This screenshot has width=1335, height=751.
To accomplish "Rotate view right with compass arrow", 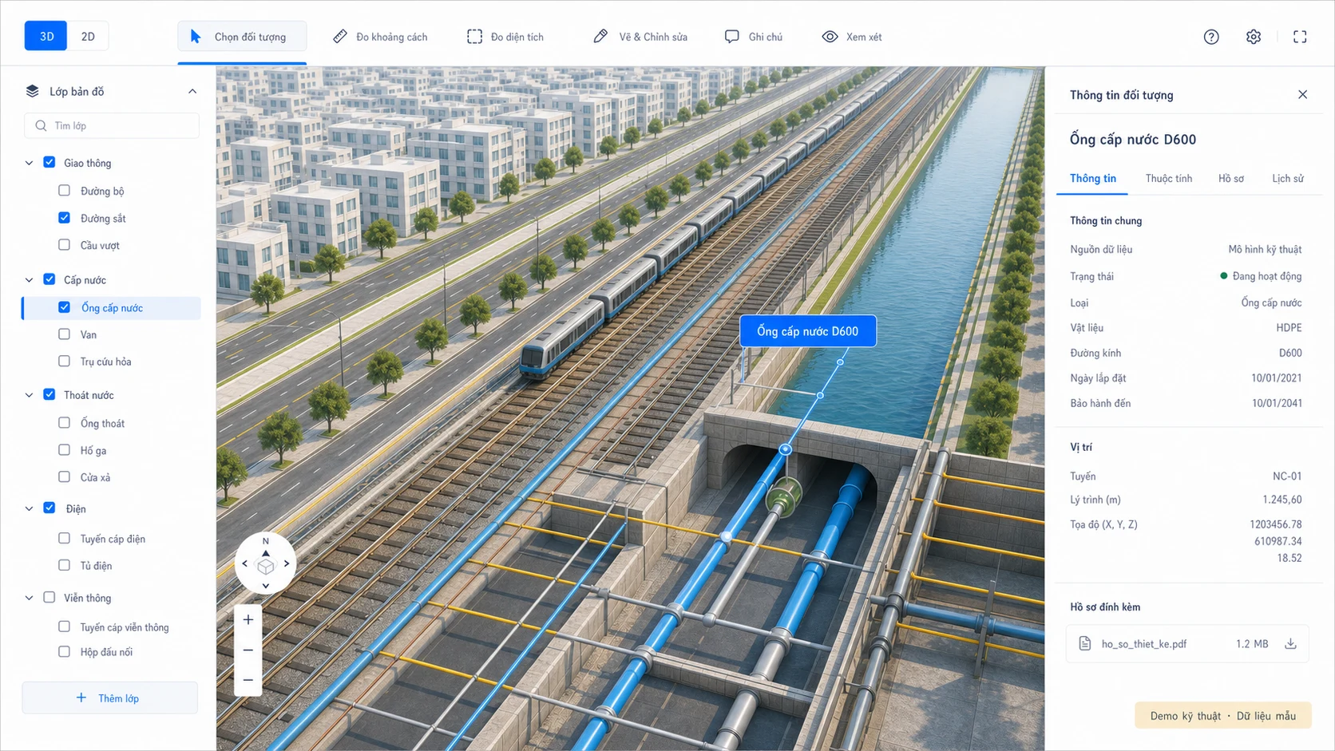I will (x=287, y=563).
